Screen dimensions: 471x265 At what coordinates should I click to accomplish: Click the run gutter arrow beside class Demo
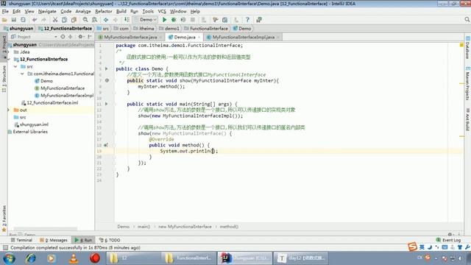[x=106, y=68]
